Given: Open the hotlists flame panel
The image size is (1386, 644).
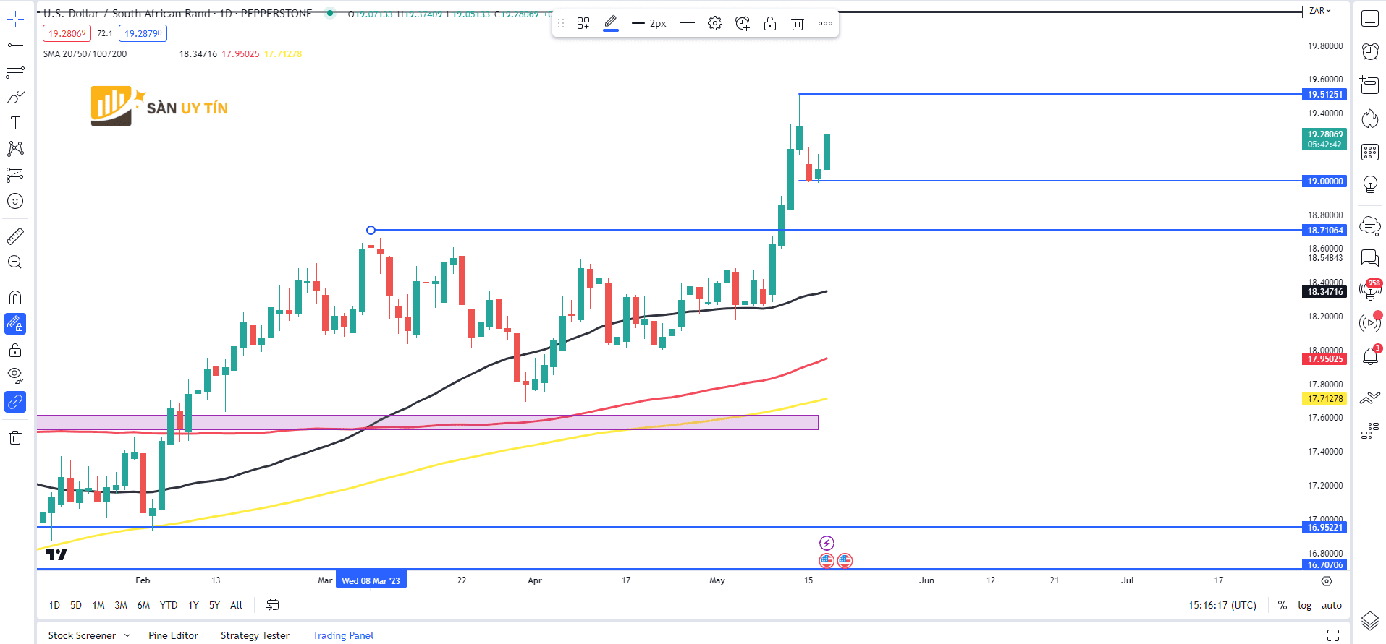Looking at the screenshot, I should point(1370,119).
